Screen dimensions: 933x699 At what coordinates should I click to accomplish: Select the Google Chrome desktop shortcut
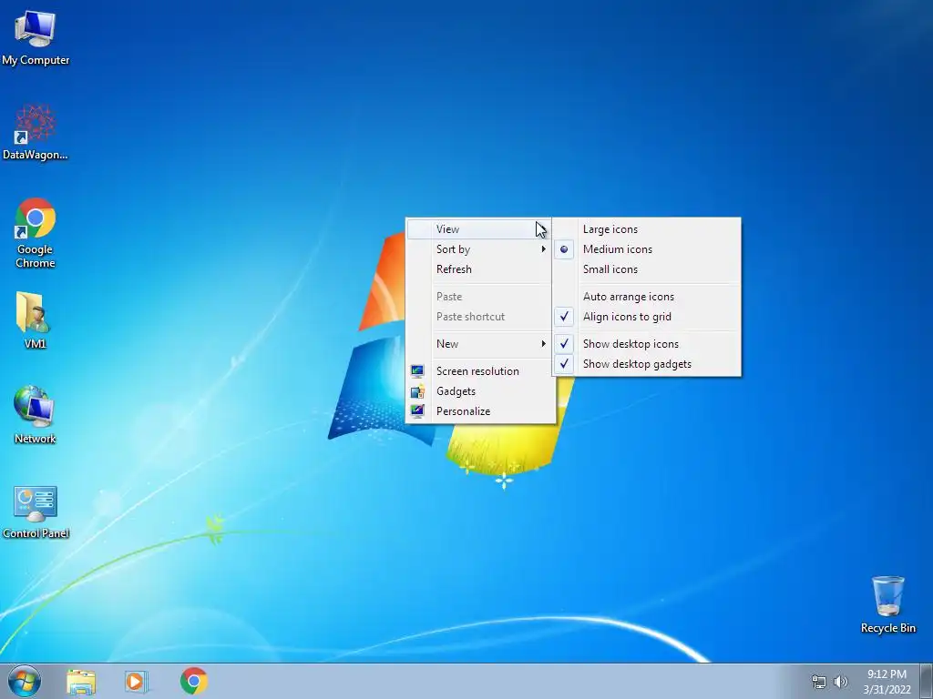click(36, 233)
